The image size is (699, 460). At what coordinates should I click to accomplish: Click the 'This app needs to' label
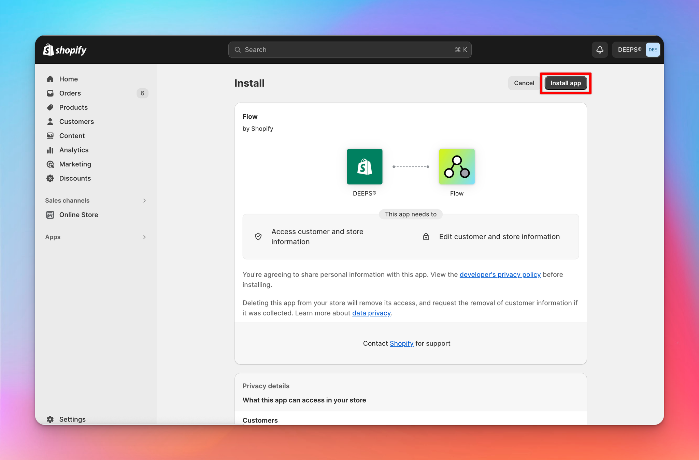(x=411, y=214)
